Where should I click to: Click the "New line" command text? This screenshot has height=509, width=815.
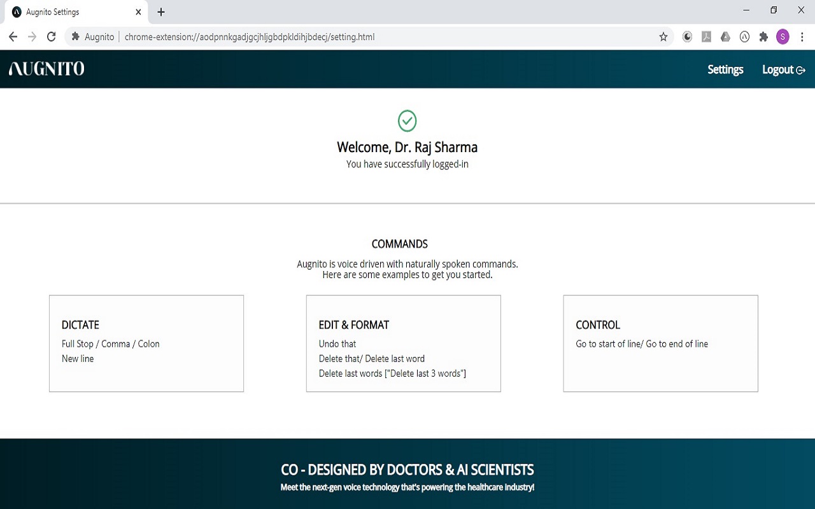coord(78,359)
